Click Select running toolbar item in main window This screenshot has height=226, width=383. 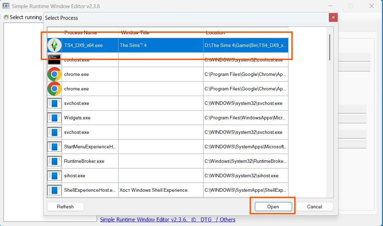click(22, 17)
